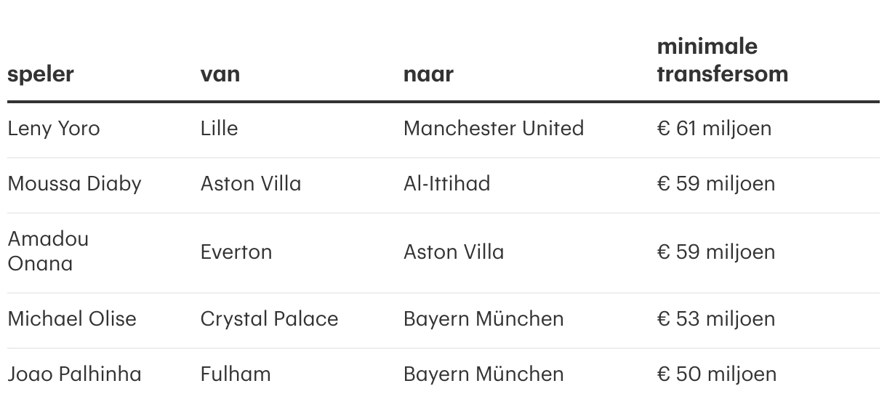Click the Crystal Palace origin club cell
This screenshot has height=410, width=887.
[269, 319]
